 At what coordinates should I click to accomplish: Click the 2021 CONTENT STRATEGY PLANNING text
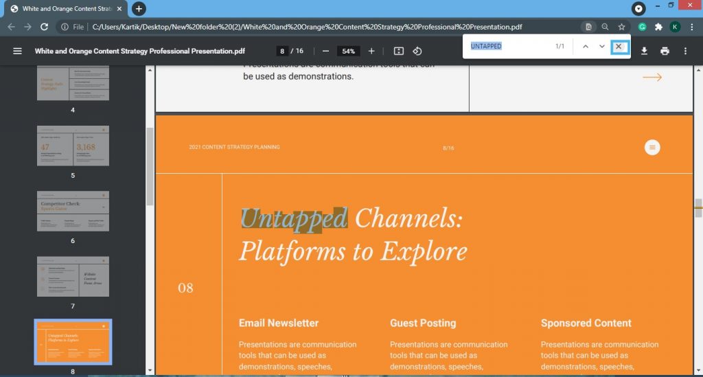234,147
